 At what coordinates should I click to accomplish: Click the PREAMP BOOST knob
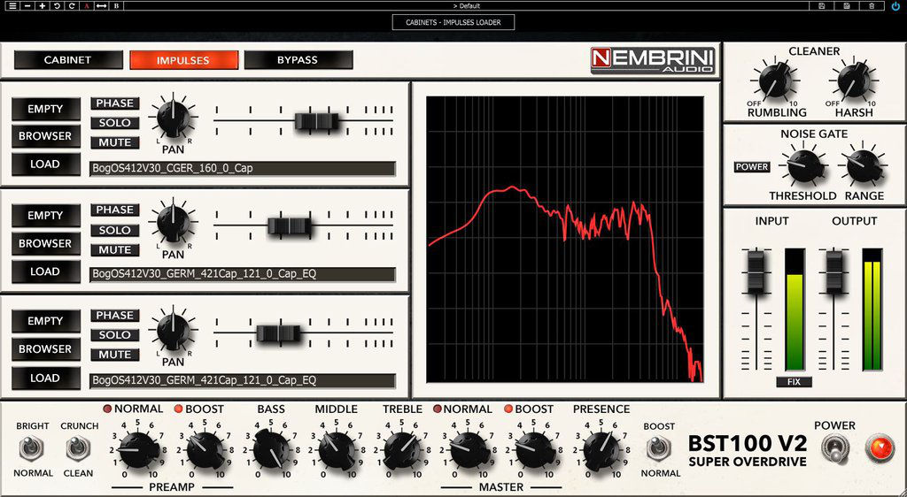pyautogui.click(x=205, y=449)
